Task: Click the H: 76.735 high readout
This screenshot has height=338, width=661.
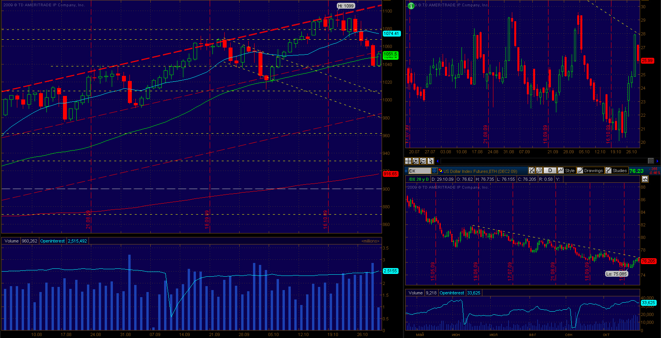Action: click(485, 179)
